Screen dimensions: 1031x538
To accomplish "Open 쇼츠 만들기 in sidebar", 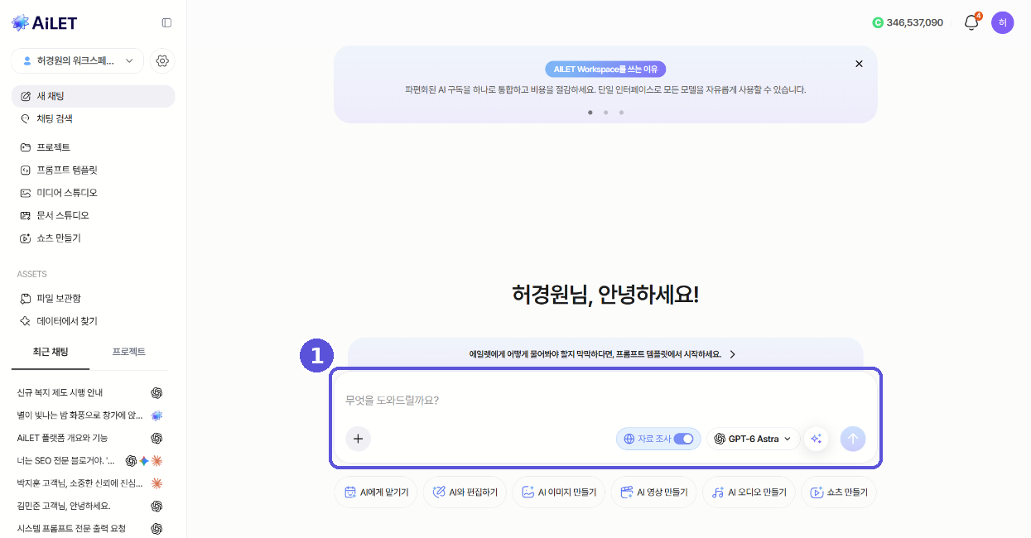I will tap(93, 238).
